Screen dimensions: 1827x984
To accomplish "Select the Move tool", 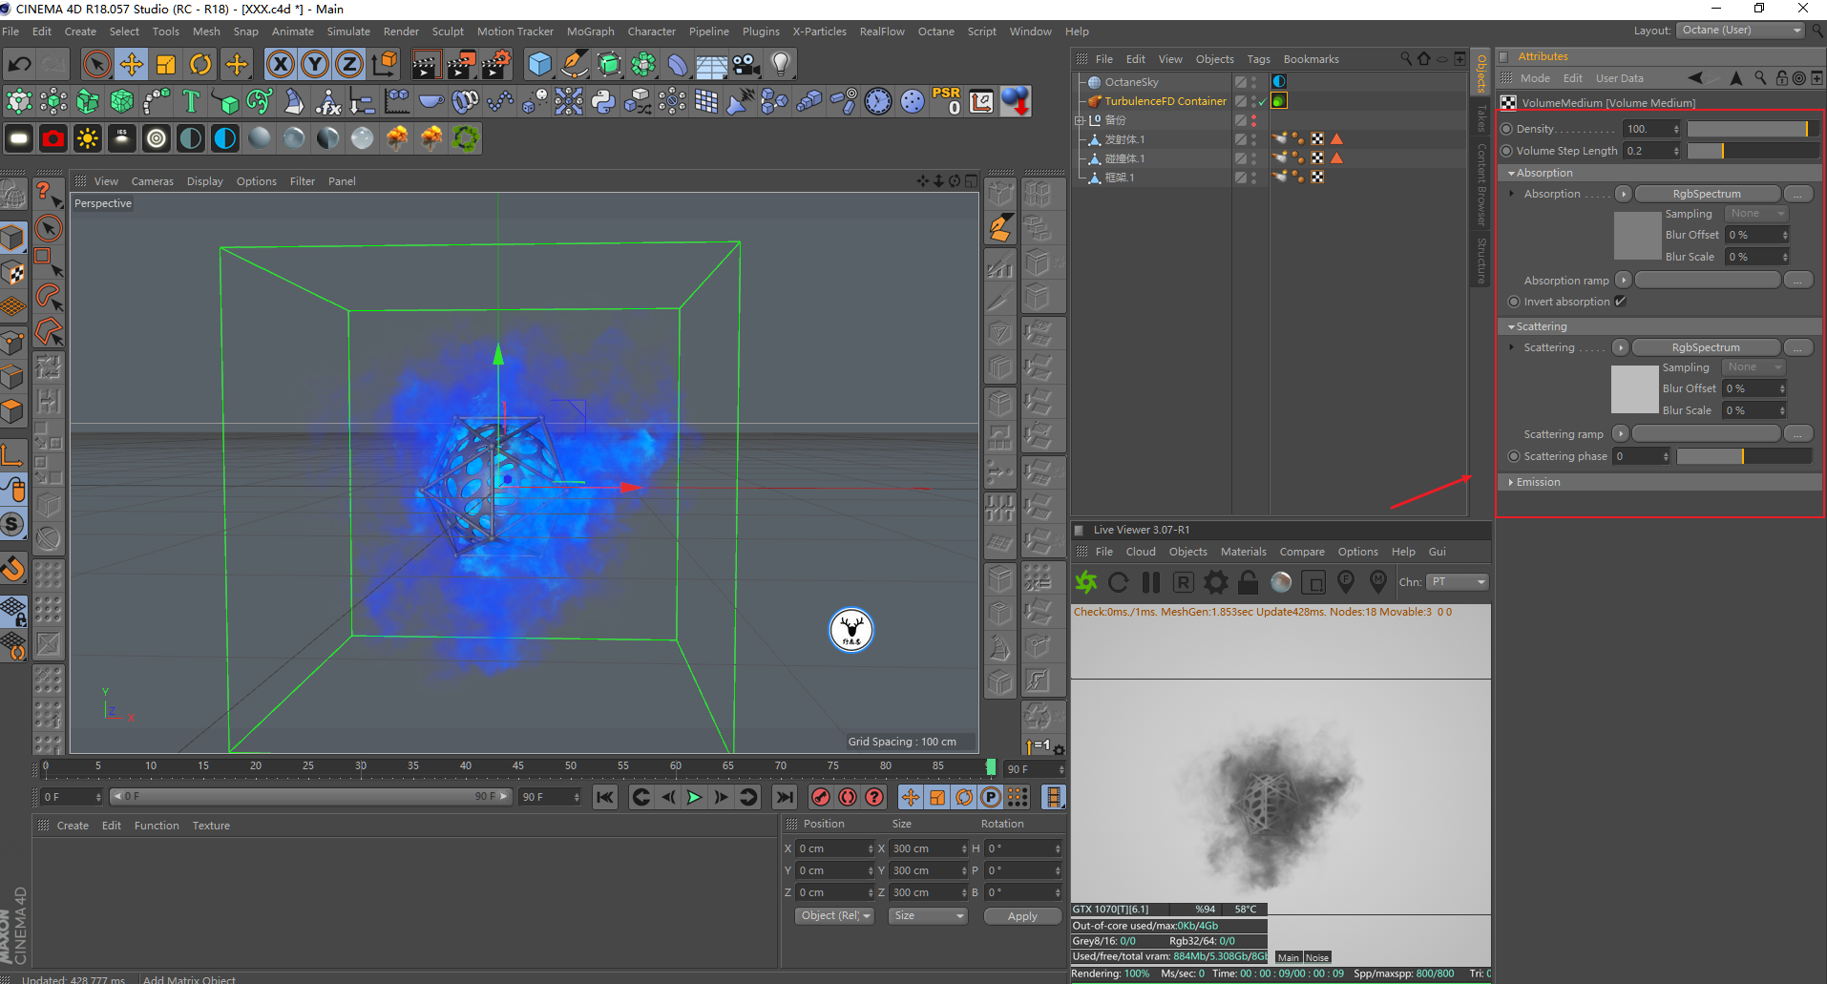I will pos(132,65).
